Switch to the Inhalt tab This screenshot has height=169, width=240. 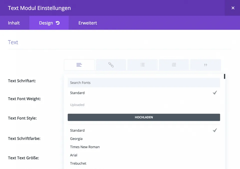coord(14,23)
